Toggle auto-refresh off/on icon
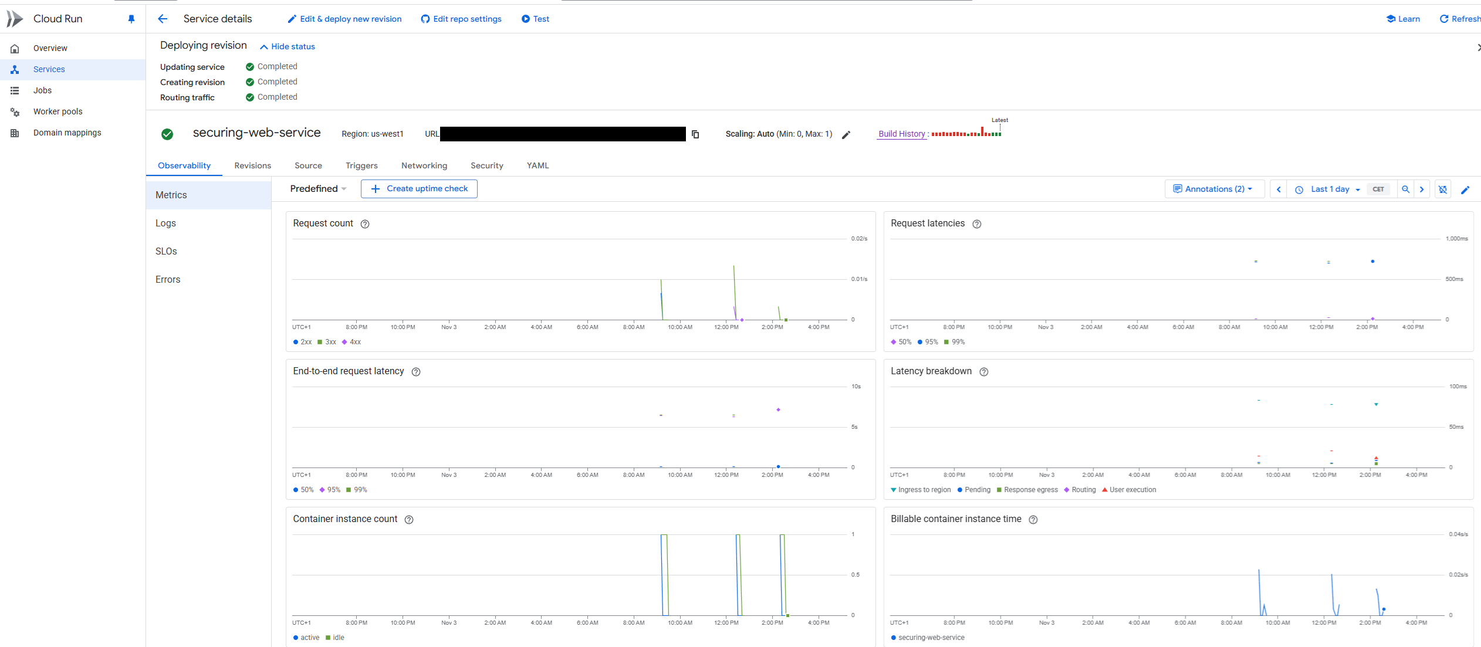 coord(1443,189)
